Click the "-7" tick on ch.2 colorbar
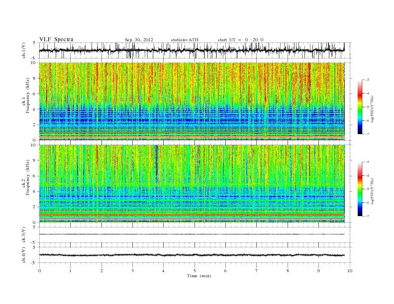This screenshot has height=304, width=394. click(367, 216)
